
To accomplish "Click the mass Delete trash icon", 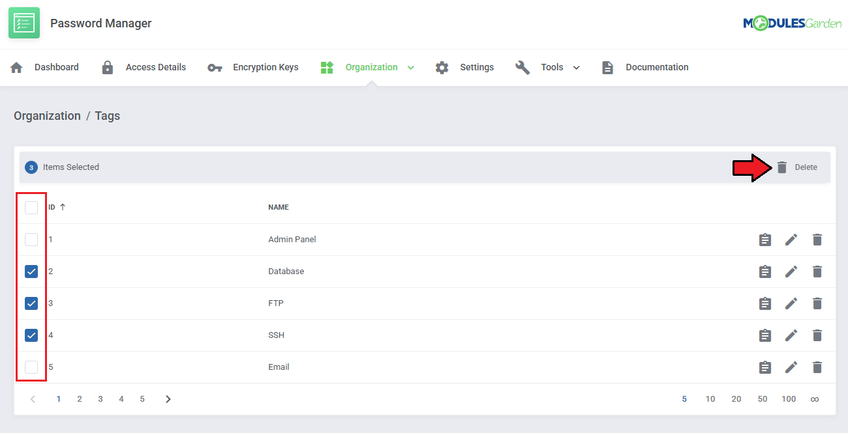I will (782, 167).
